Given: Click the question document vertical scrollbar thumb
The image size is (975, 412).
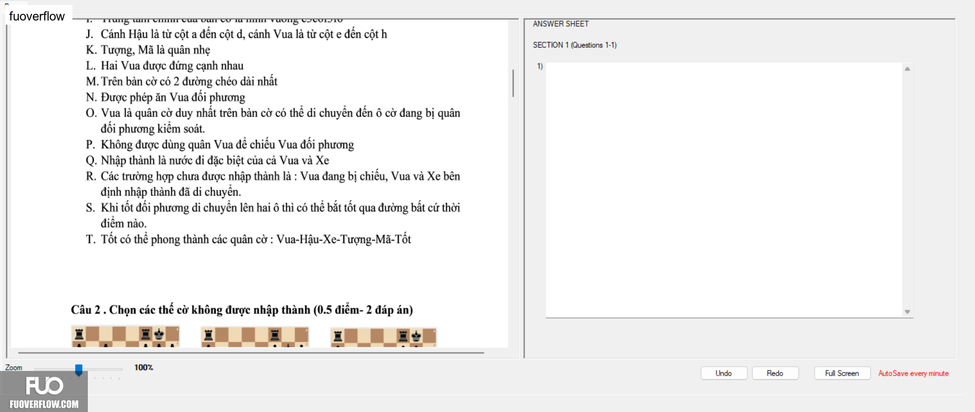Looking at the screenshot, I should tap(513, 83).
